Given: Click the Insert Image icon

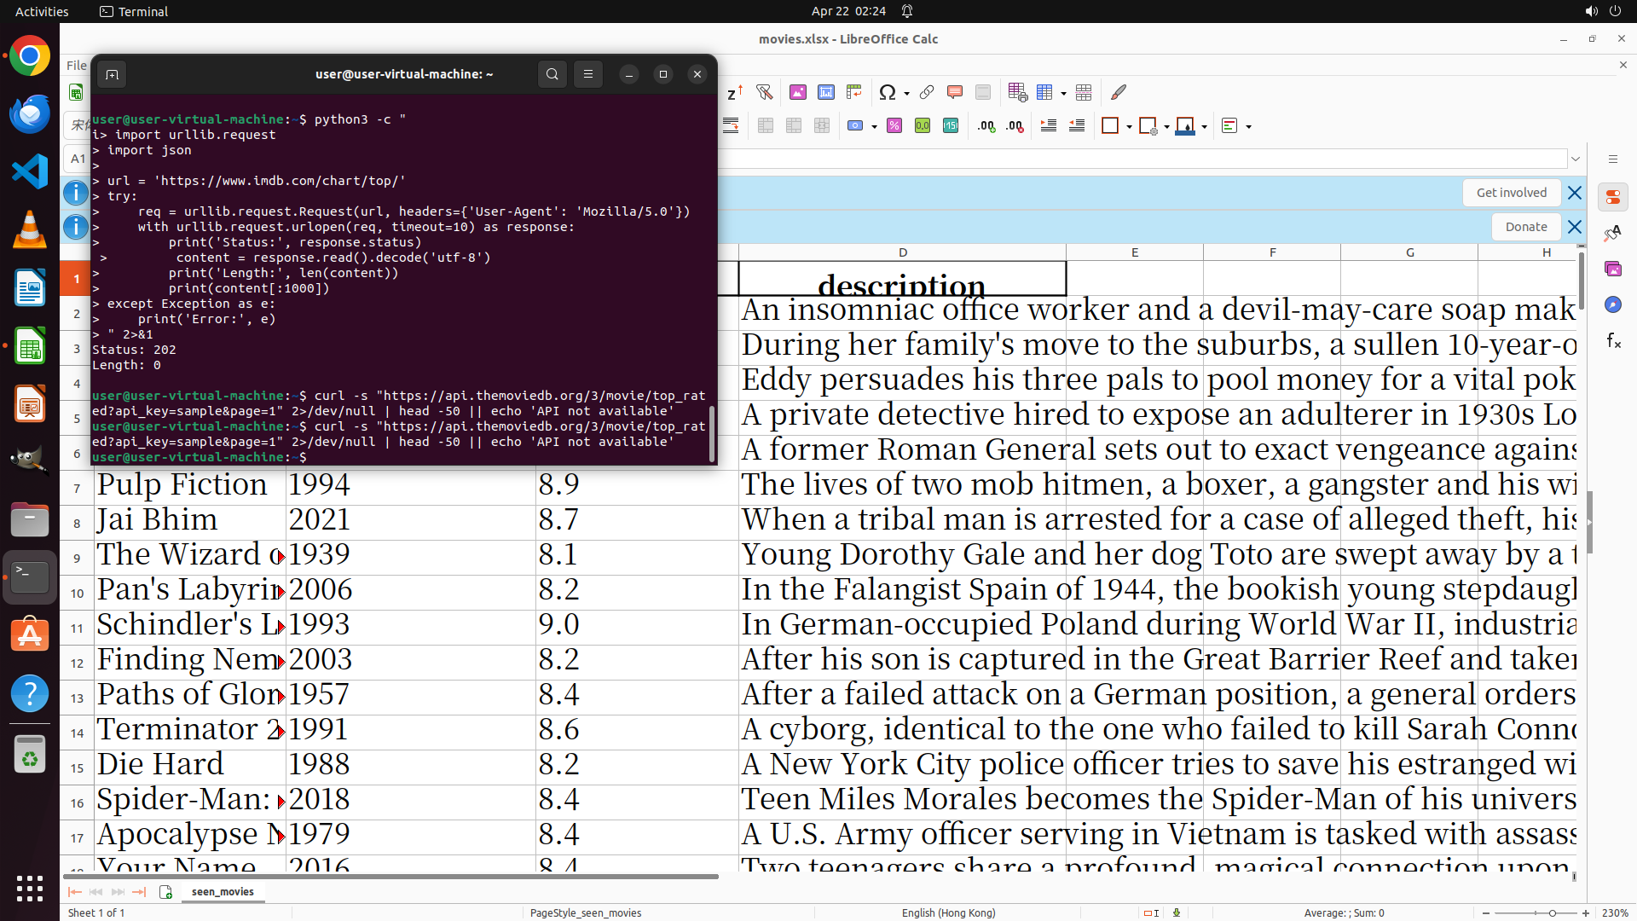Looking at the screenshot, I should click(798, 92).
